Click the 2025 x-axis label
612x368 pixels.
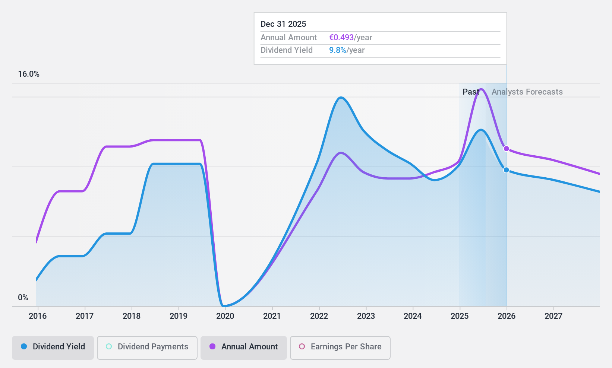tap(460, 316)
